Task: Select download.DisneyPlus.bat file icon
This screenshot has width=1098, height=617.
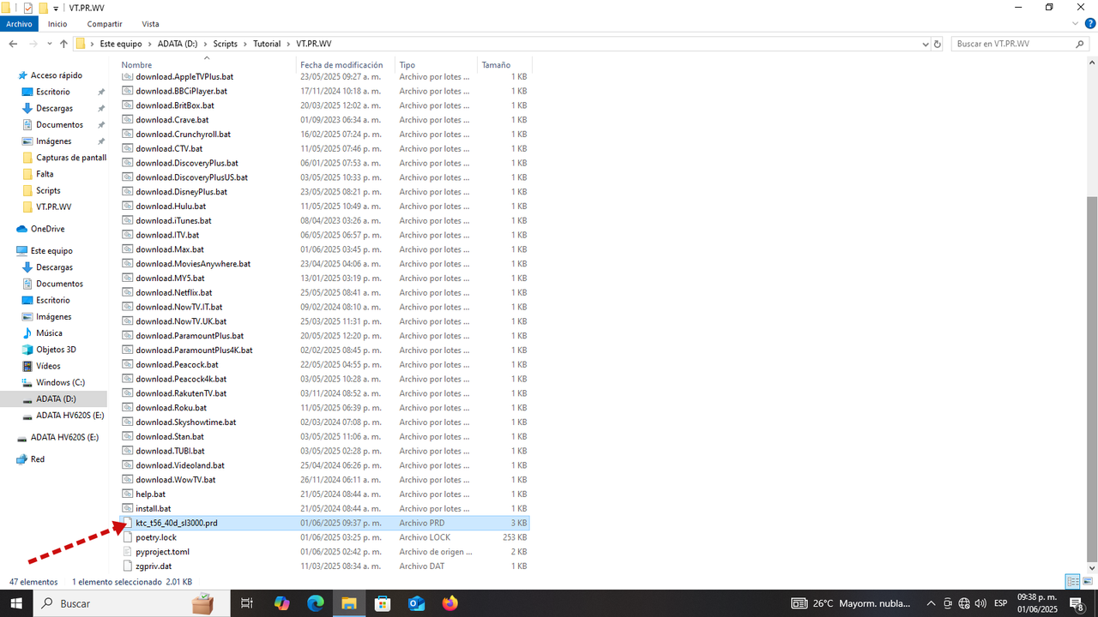Action: 127,191
